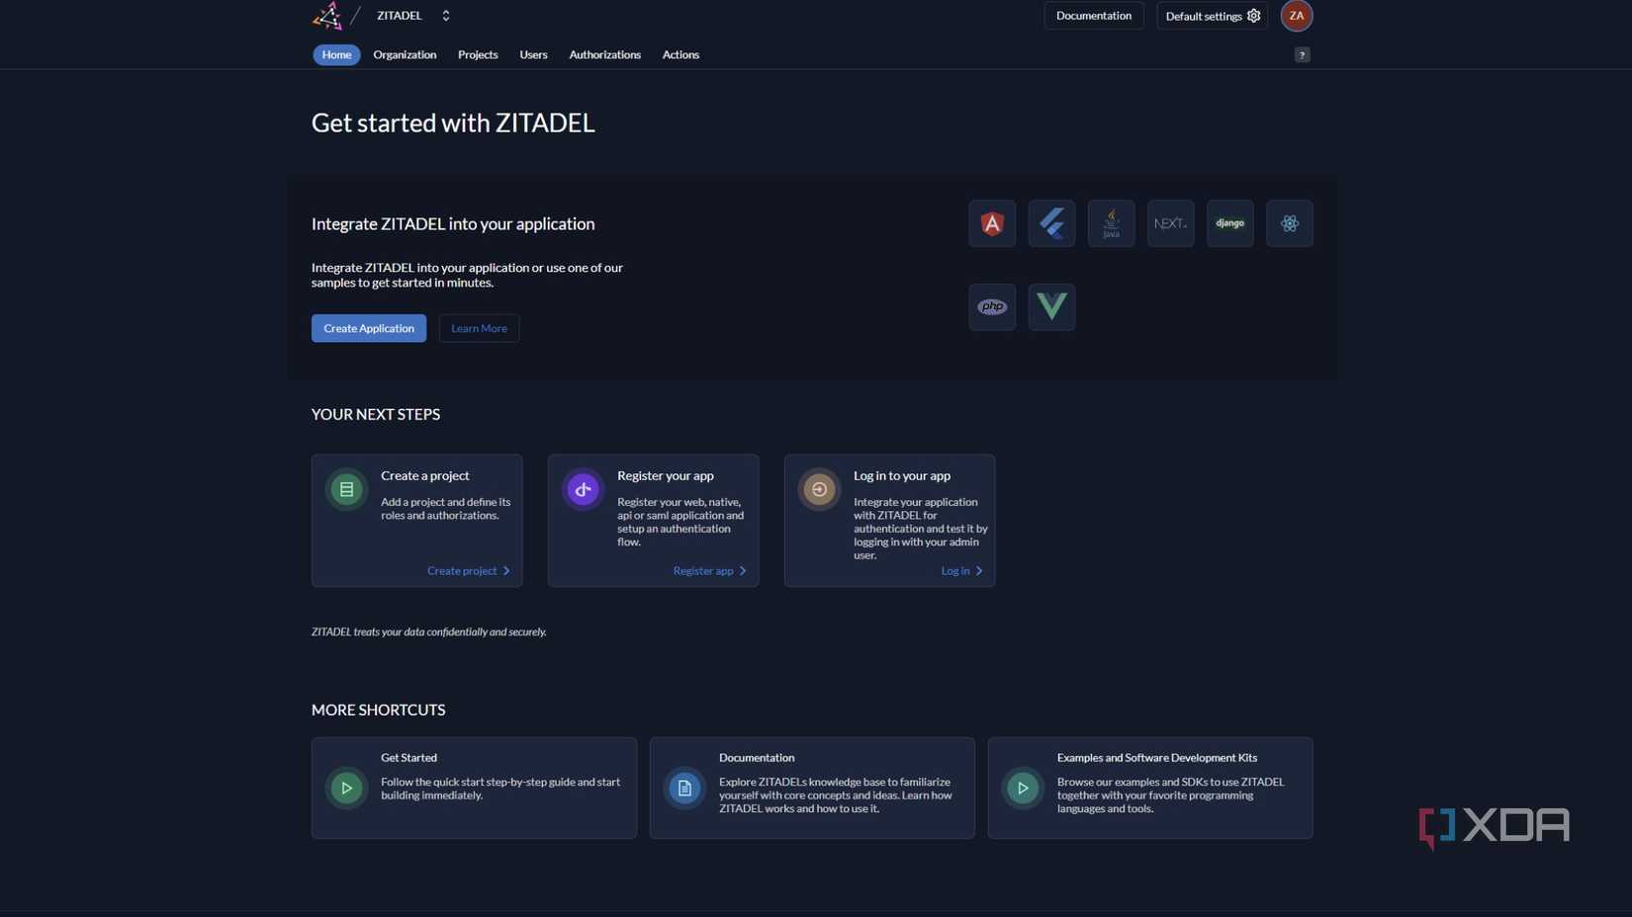Open Default settings gear
1632x917 pixels.
(1212, 15)
